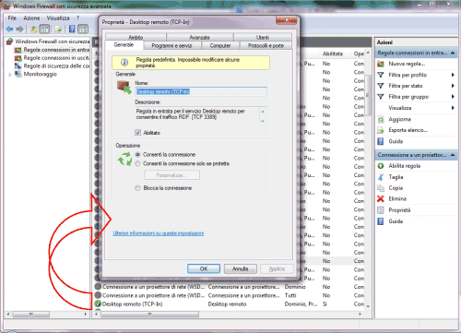The image size is (461, 333).
Task: Click green check icon of Desktop remoto (TCP-In)
Action: pos(98,303)
